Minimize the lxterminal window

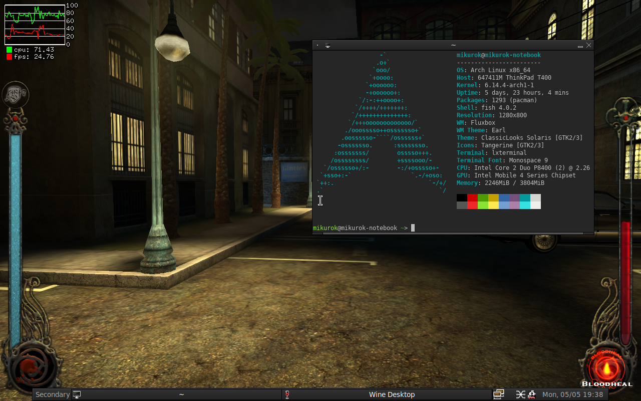580,45
